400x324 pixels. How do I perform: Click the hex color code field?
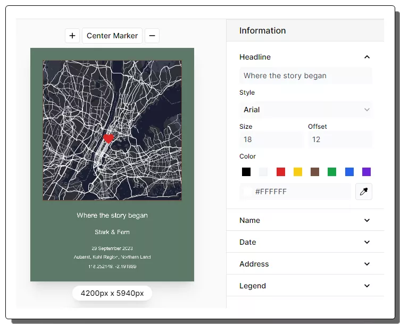pyautogui.click(x=295, y=192)
